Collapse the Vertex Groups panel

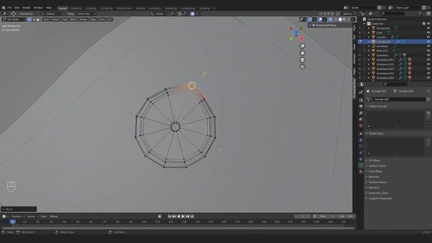(378, 107)
